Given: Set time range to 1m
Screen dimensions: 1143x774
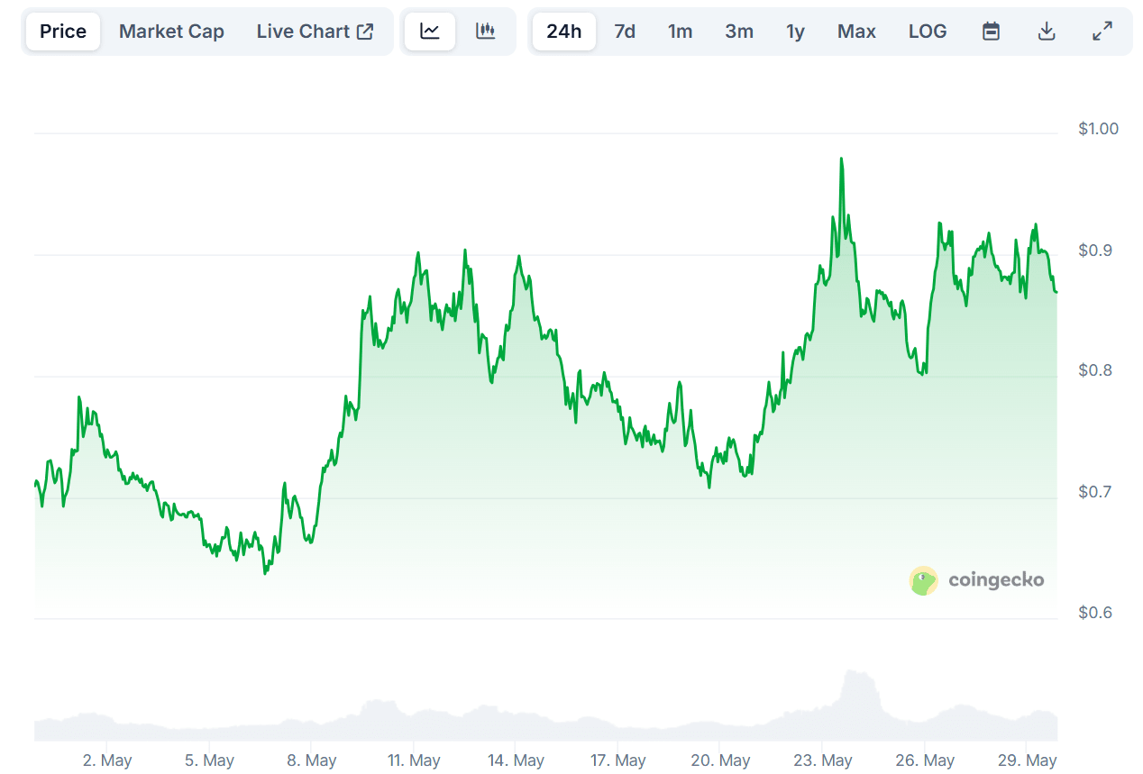Looking at the screenshot, I should (680, 32).
